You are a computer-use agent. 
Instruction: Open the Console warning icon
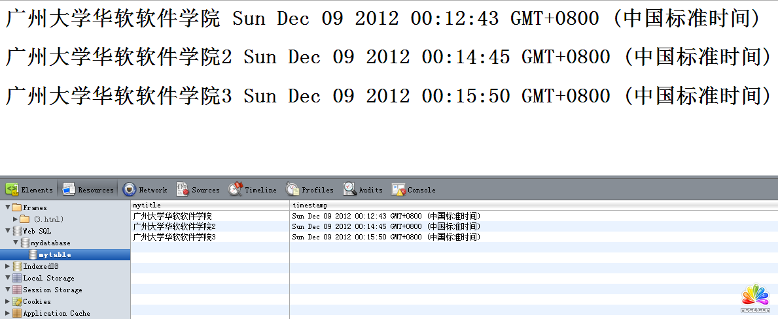[398, 190]
